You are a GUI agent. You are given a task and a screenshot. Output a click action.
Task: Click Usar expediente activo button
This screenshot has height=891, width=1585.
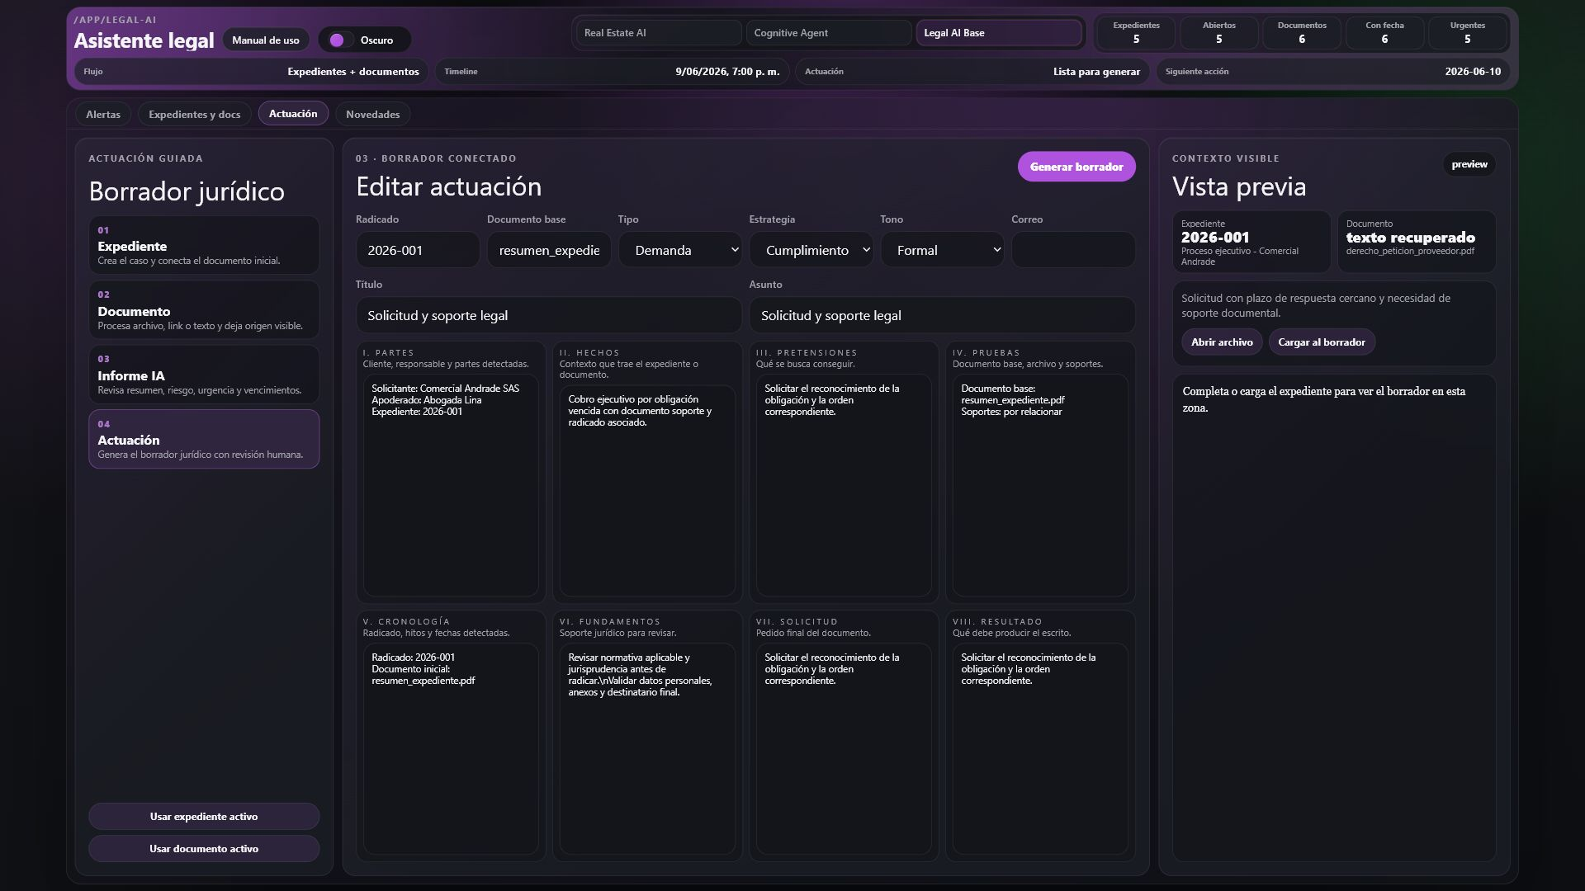point(204,816)
